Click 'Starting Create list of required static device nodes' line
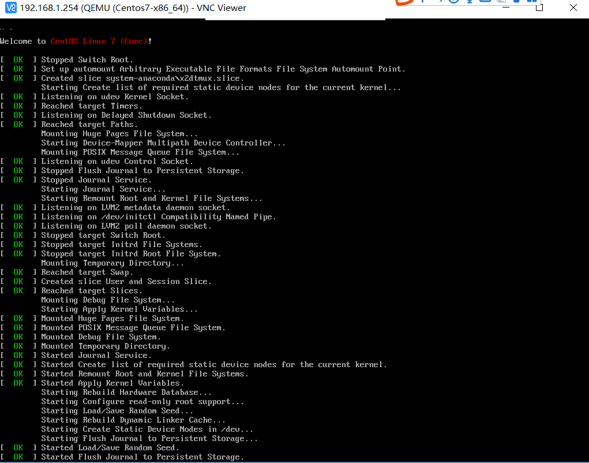This screenshot has height=463, width=589. (221, 88)
